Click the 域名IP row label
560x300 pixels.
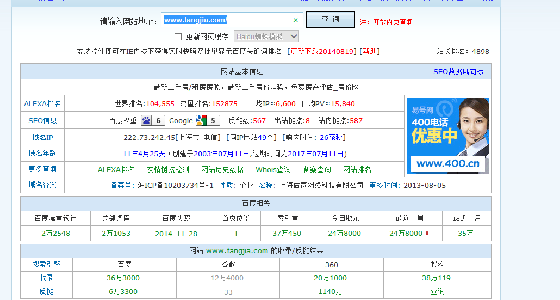[42, 137]
